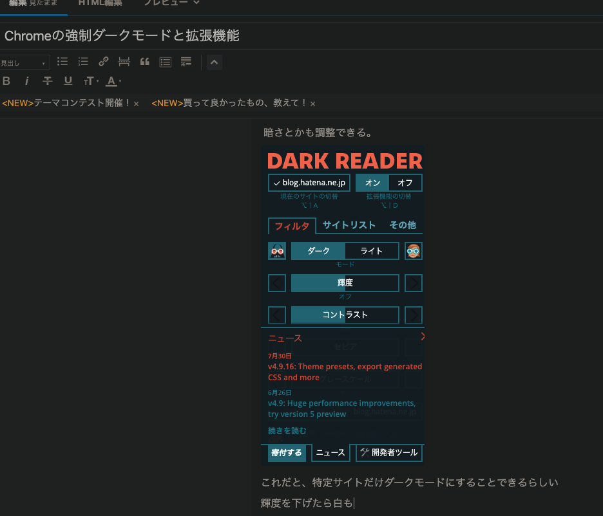The image size is (603, 516).
Task: Decrease 輝度 with left arrow
Action: pyautogui.click(x=277, y=283)
